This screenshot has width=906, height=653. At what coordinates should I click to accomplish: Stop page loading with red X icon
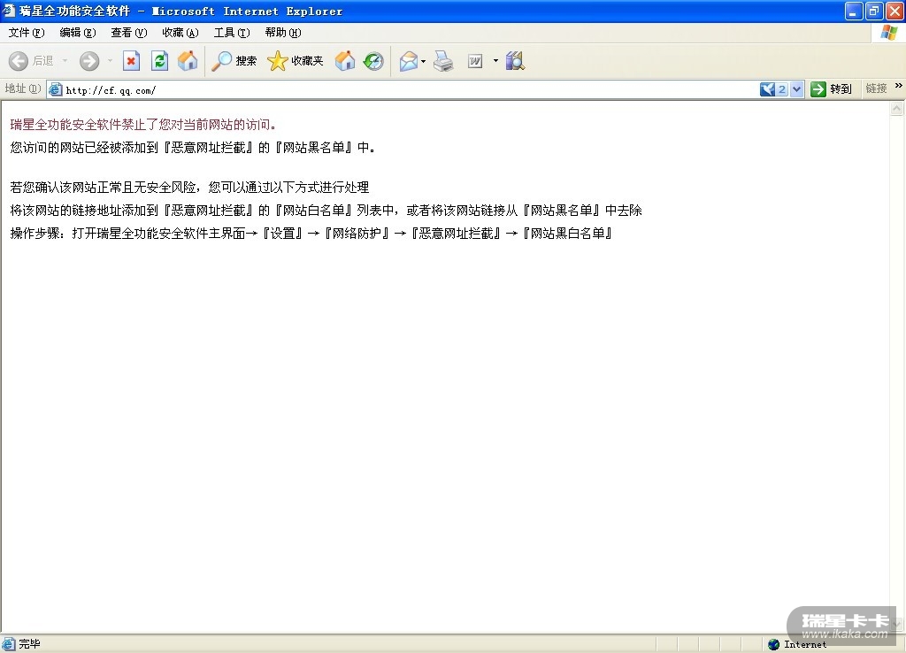pos(131,61)
